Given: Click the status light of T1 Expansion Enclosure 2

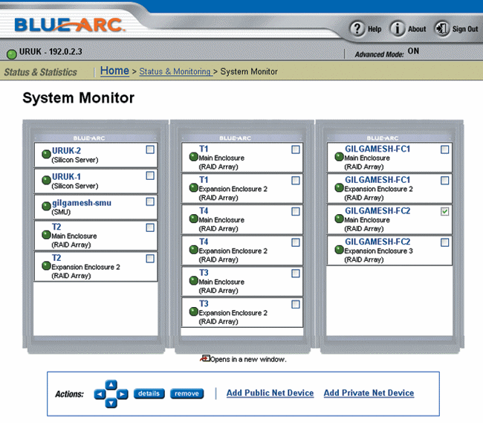Looking at the screenshot, I should pos(193,187).
